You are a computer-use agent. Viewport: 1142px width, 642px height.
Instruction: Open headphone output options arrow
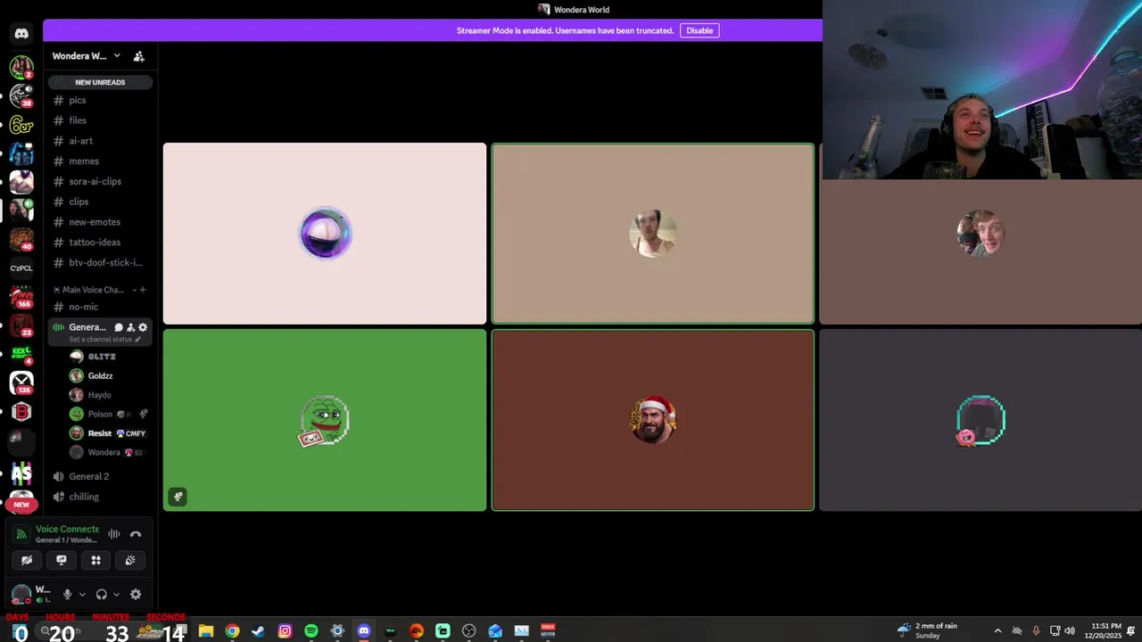pos(116,595)
